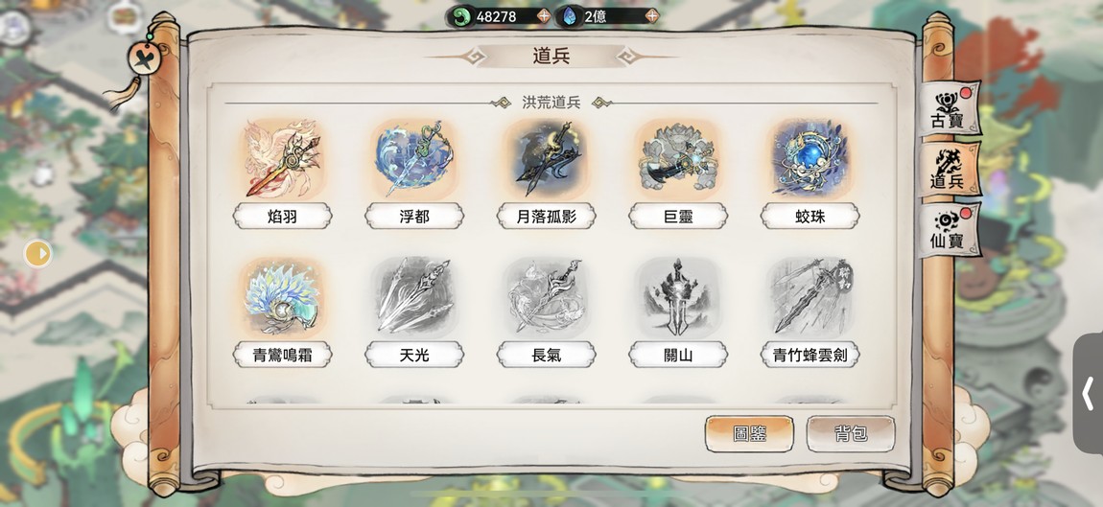This screenshot has height=507, width=1103.
Task: Choose the 巨靈 stone giant icon
Action: pos(677,159)
